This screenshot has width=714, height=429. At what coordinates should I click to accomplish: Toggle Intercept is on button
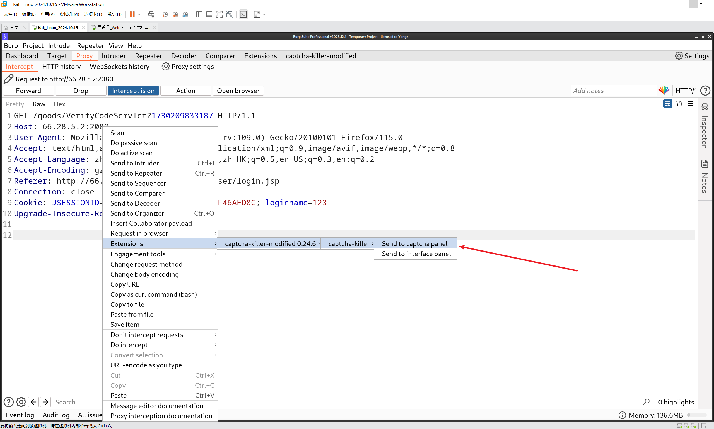133,91
